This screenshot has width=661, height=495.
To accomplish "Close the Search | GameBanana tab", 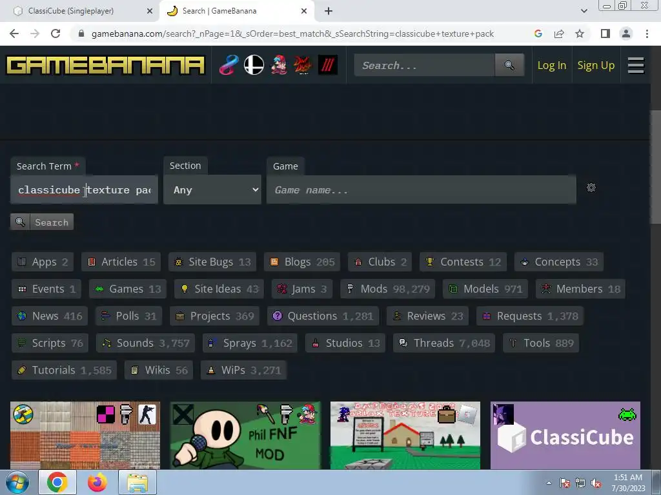I will tap(304, 11).
